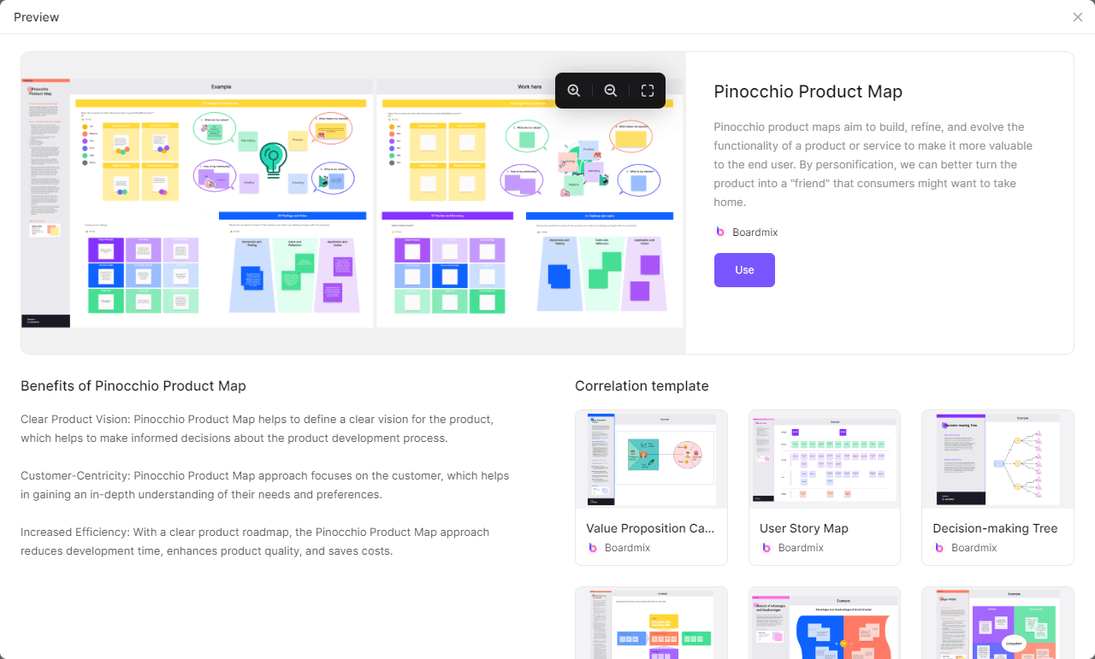1095x659 pixels.
Task: Select the Decision-making Tree title
Action: [995, 528]
